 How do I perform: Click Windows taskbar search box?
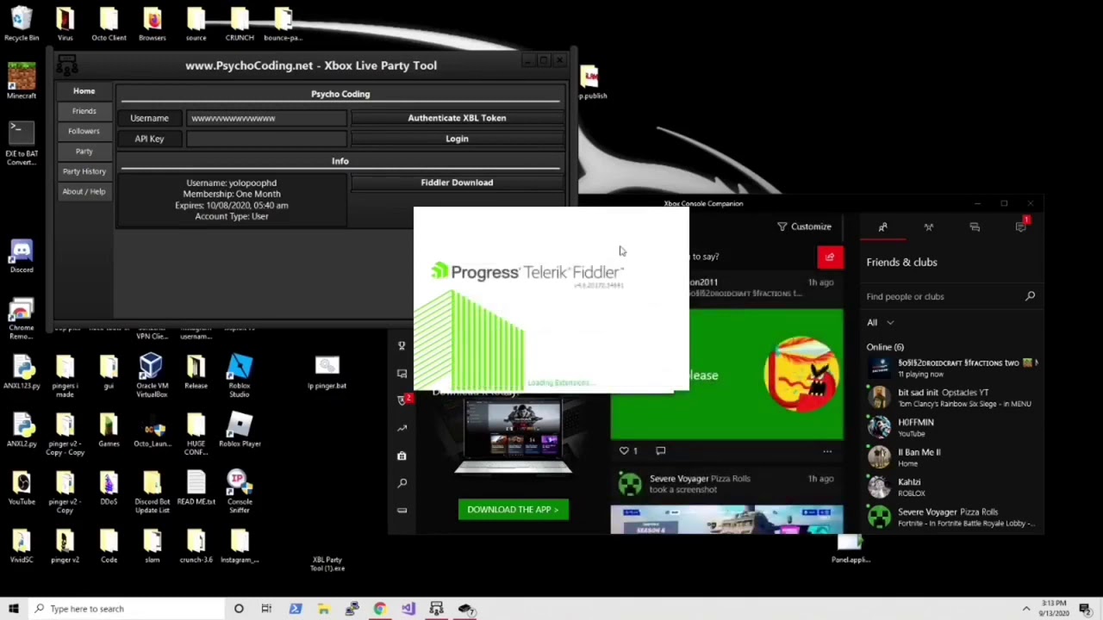point(128,609)
